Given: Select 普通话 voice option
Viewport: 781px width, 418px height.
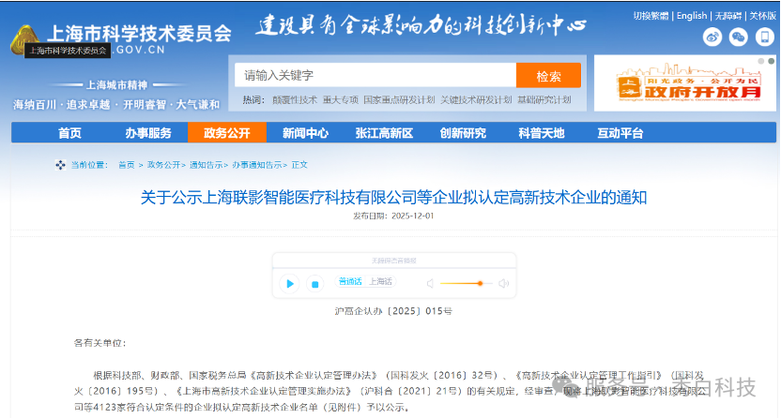Looking at the screenshot, I should click(350, 281).
